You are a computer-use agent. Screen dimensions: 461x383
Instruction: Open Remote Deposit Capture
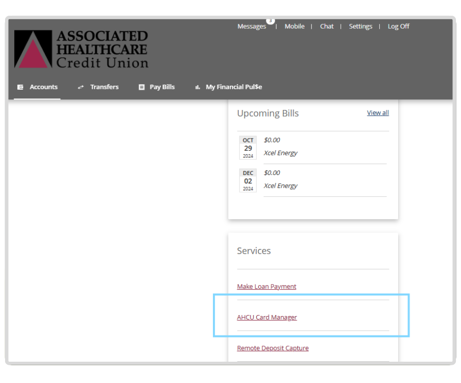click(273, 348)
